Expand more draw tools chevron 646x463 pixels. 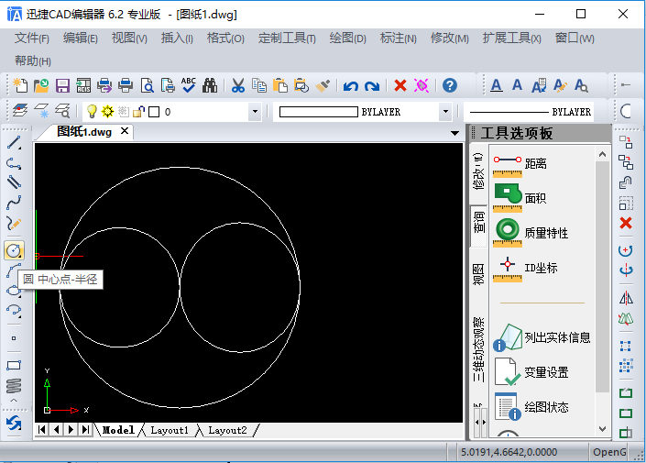pos(14,401)
